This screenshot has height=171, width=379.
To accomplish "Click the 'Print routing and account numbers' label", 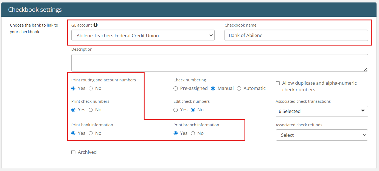I will 103,80.
